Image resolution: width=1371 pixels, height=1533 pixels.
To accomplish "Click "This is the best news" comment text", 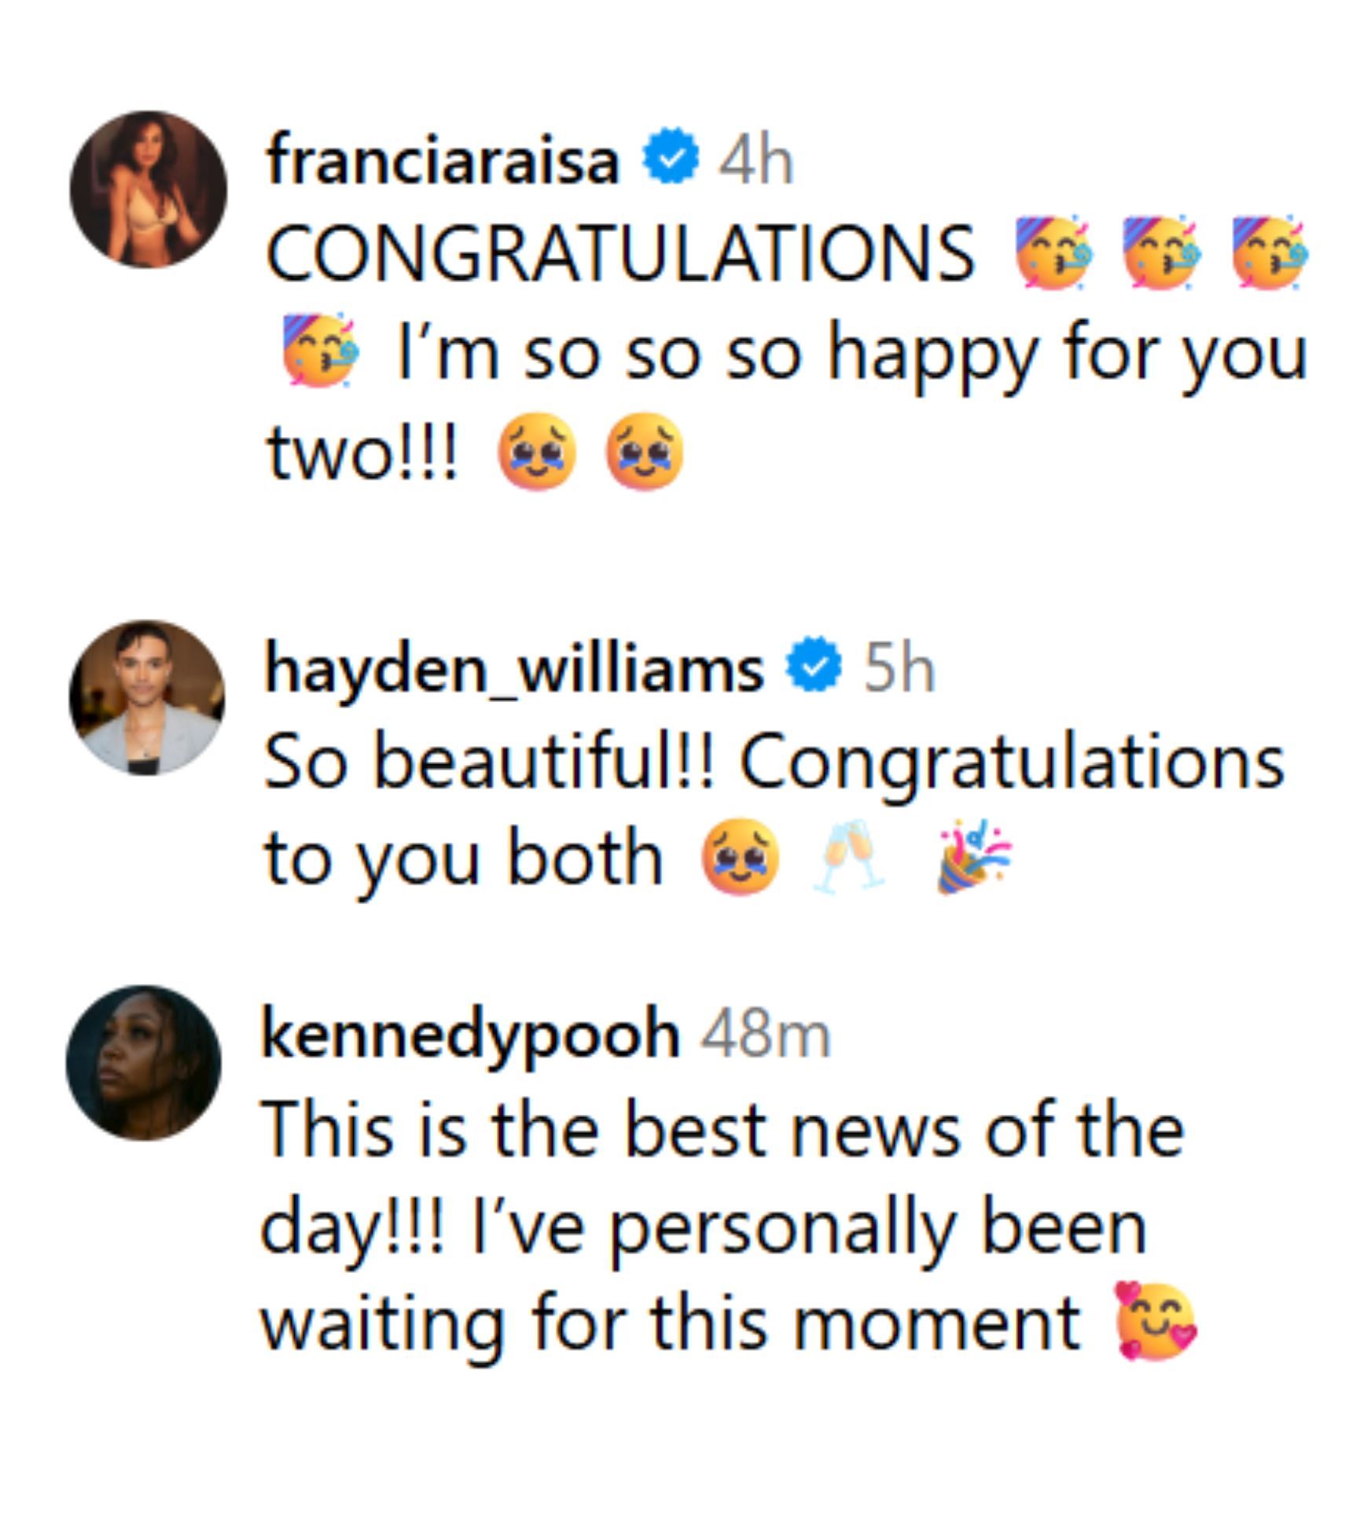I will pos(722,1130).
